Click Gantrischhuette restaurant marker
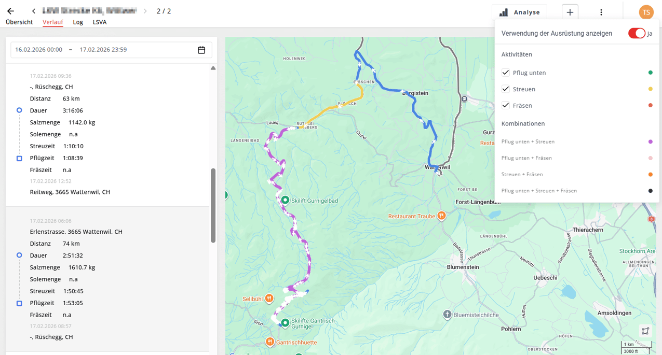 pyautogui.click(x=270, y=342)
